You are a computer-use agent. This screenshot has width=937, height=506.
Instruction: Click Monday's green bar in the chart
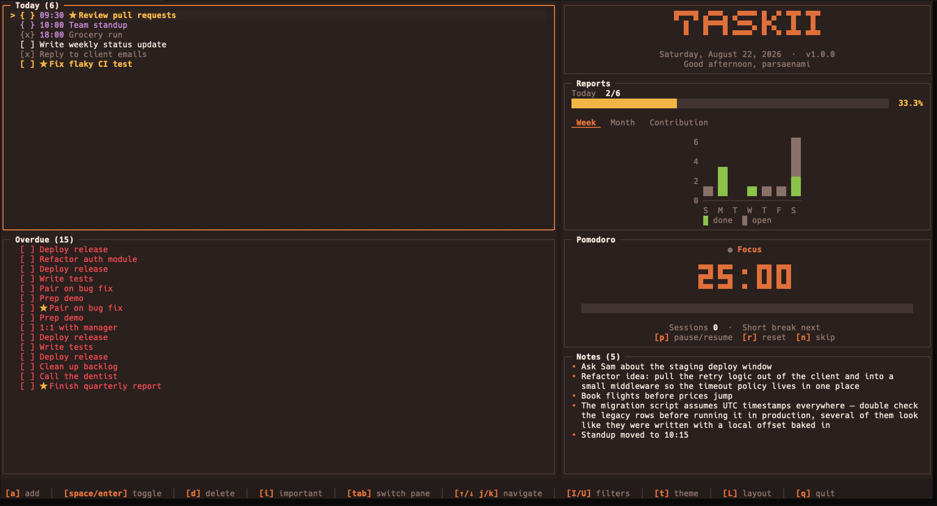click(x=723, y=182)
